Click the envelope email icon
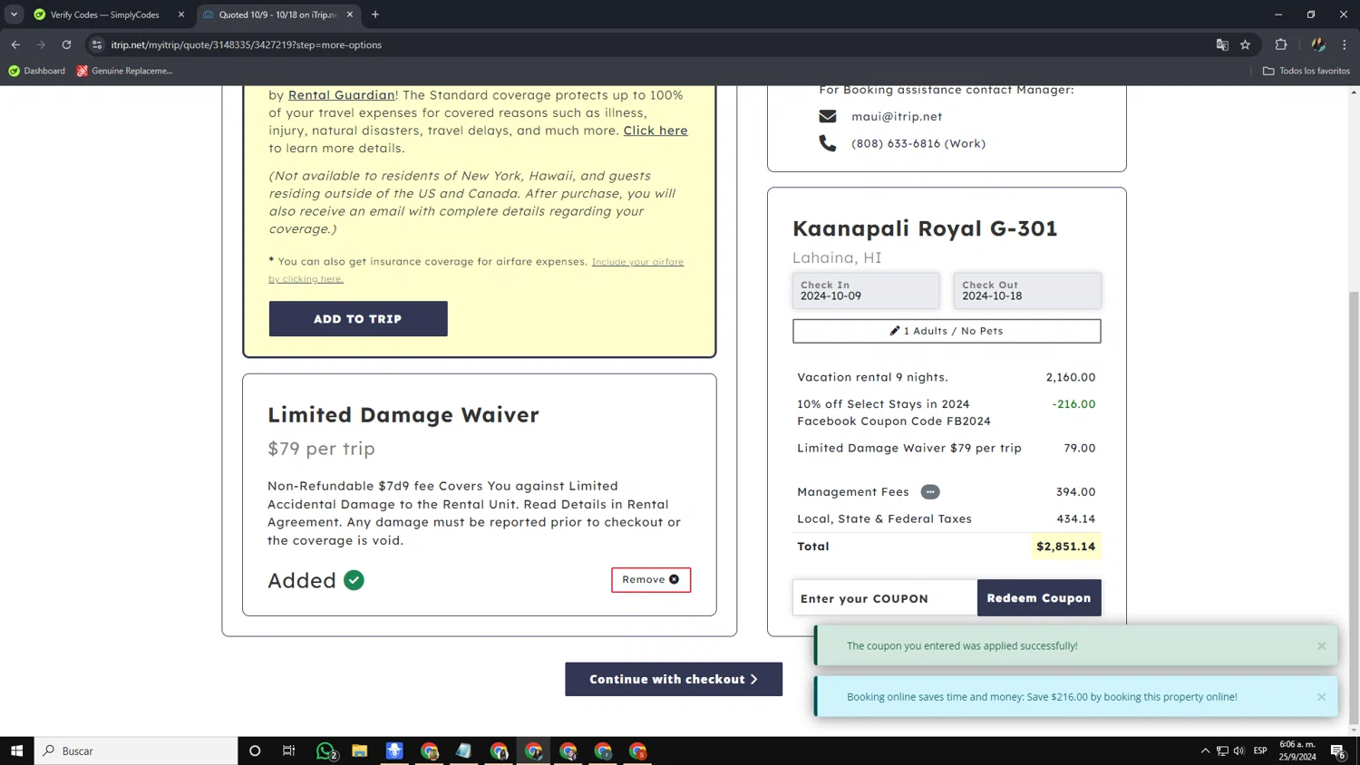Image resolution: width=1360 pixels, height=765 pixels. tap(828, 116)
